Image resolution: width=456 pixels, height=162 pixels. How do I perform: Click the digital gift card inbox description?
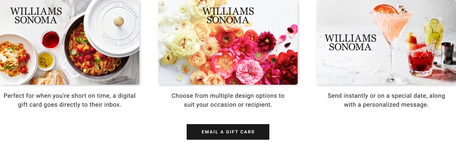70,100
